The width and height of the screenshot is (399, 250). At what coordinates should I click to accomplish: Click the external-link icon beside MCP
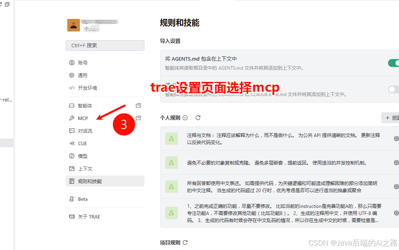click(139, 118)
